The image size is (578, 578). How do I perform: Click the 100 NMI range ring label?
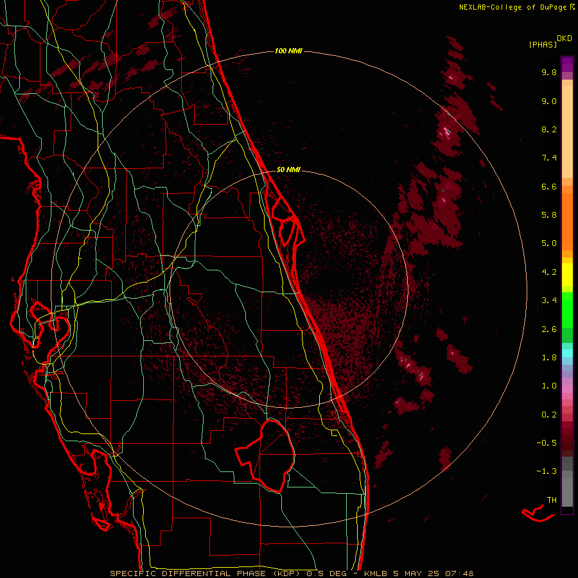click(x=288, y=51)
